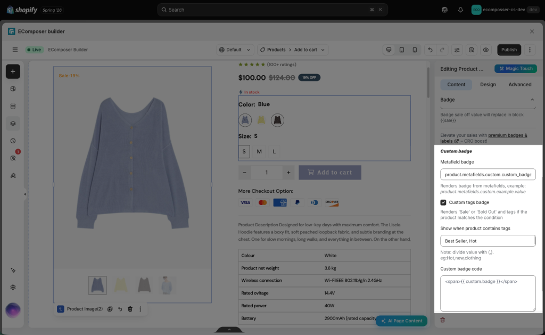Click the purple assistant orb icon
This screenshot has width=545, height=335.
pos(13,310)
